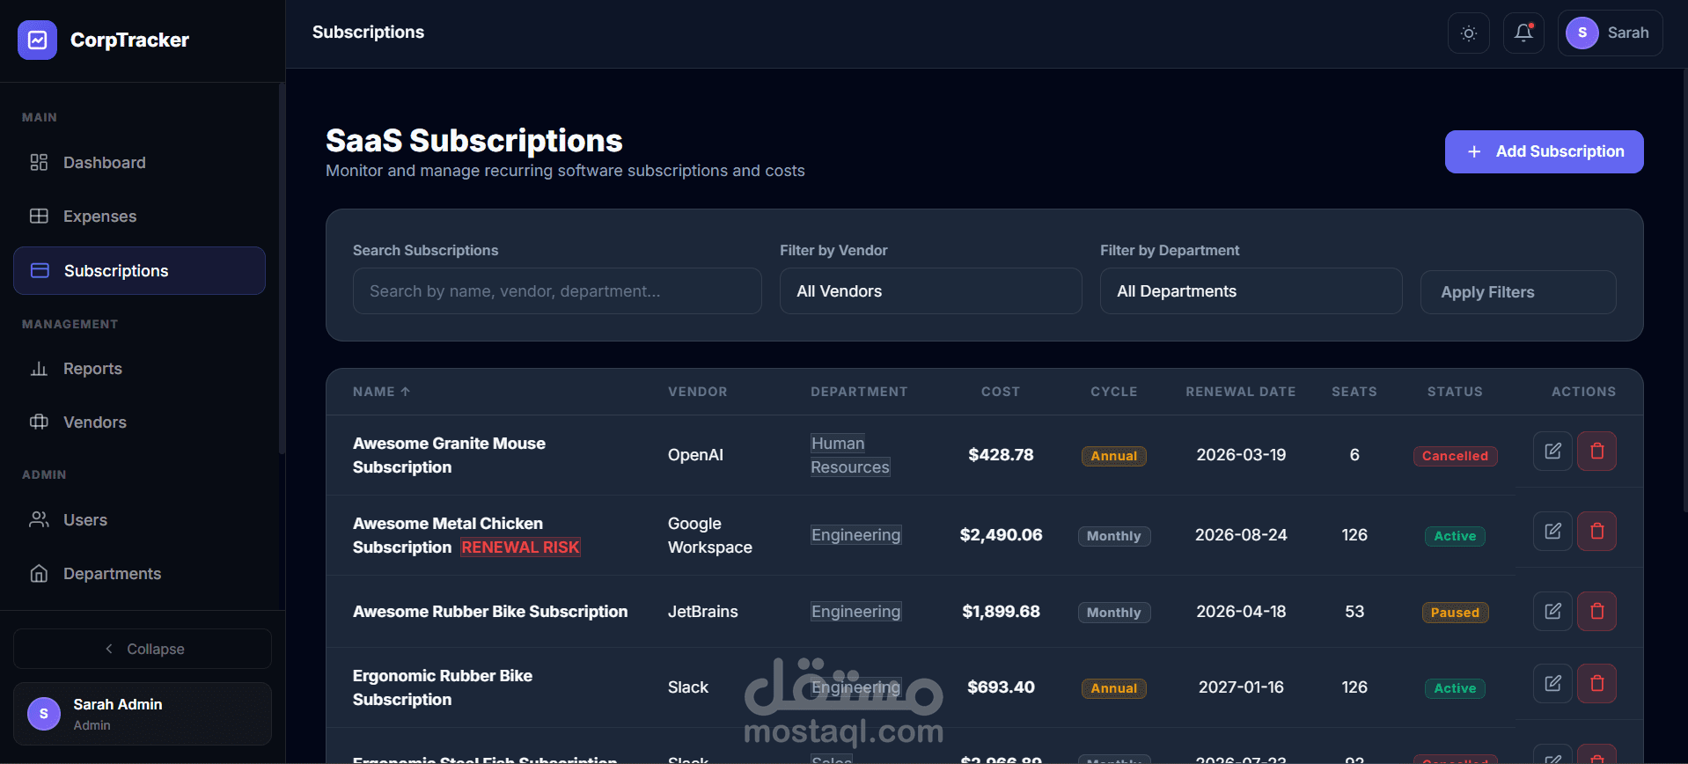This screenshot has height=764, width=1688.
Task: Click the $428.78 cost value
Action: (x=1001, y=455)
